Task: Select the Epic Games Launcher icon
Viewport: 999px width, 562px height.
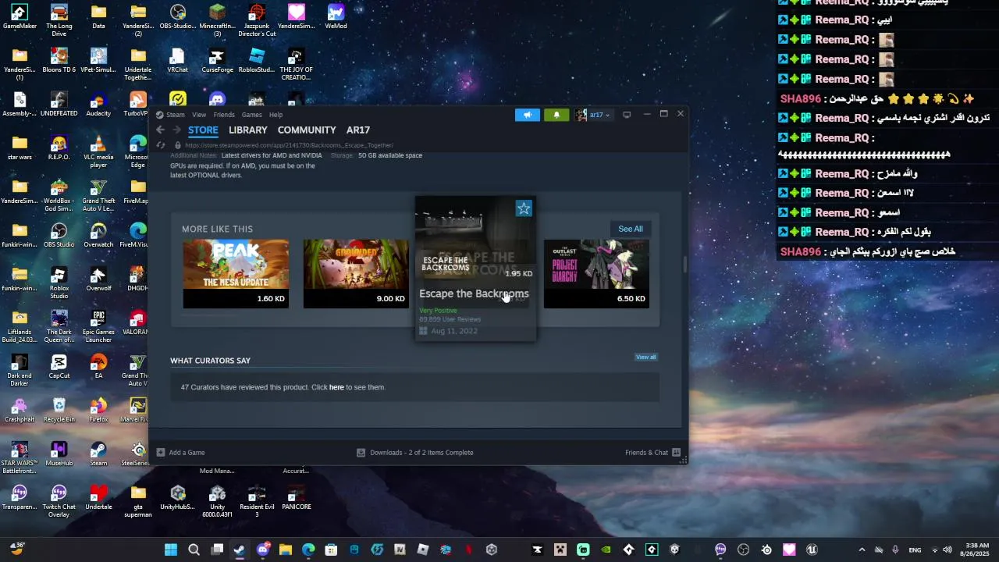Action: tap(98, 326)
